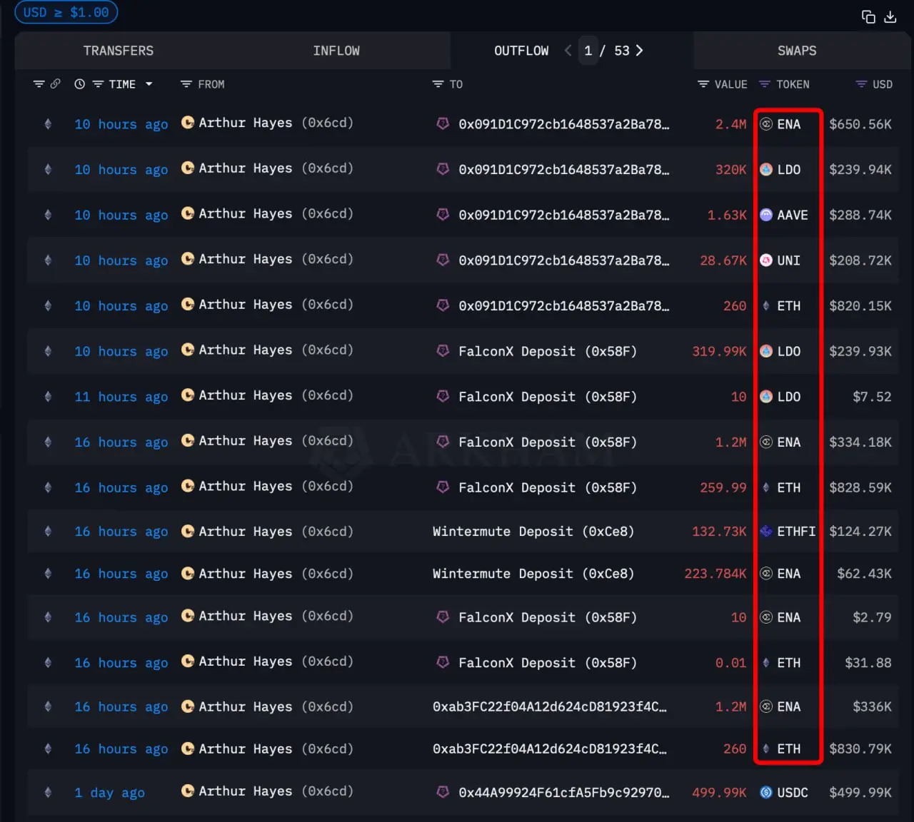Viewport: 914px width, 822px height.
Task: Go to previous page arrow
Action: pos(568,51)
